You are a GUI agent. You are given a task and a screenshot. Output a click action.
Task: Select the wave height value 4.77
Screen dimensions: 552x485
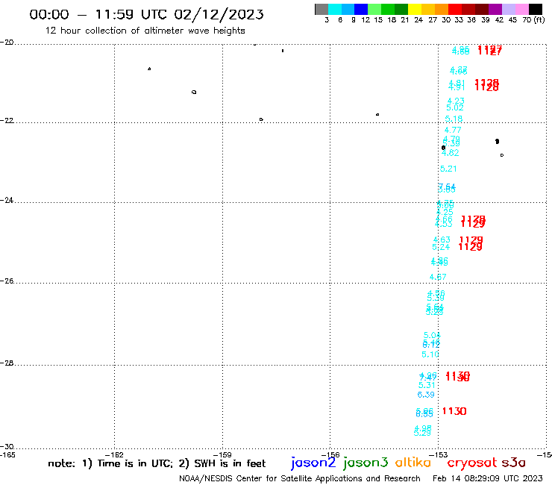tap(453, 130)
